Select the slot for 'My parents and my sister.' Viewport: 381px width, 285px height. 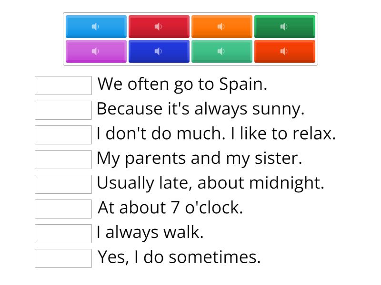click(63, 160)
